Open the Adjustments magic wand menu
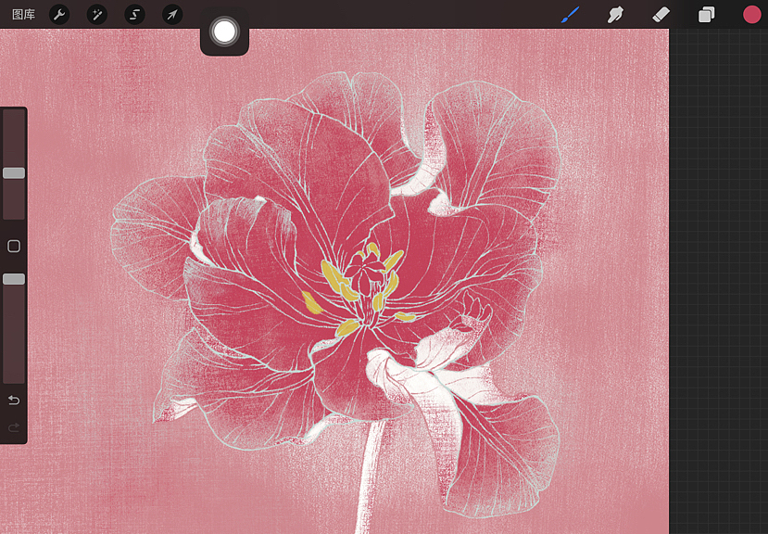 coord(97,15)
